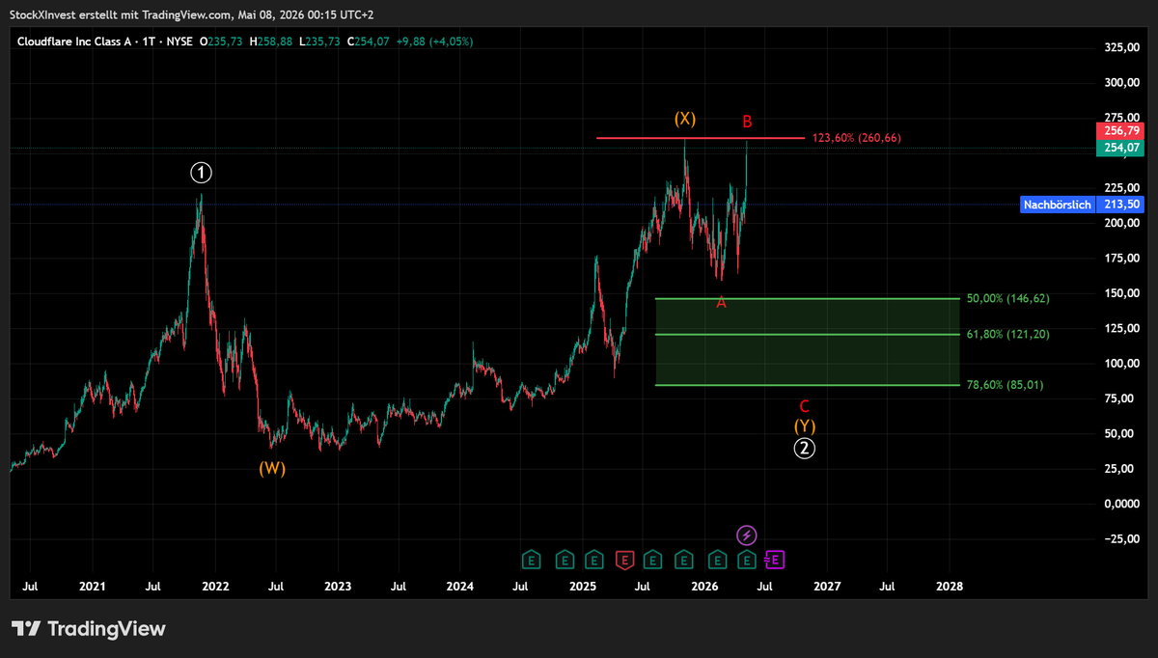Click the 300,00 price axis label
The width and height of the screenshot is (1158, 658).
tap(1121, 82)
